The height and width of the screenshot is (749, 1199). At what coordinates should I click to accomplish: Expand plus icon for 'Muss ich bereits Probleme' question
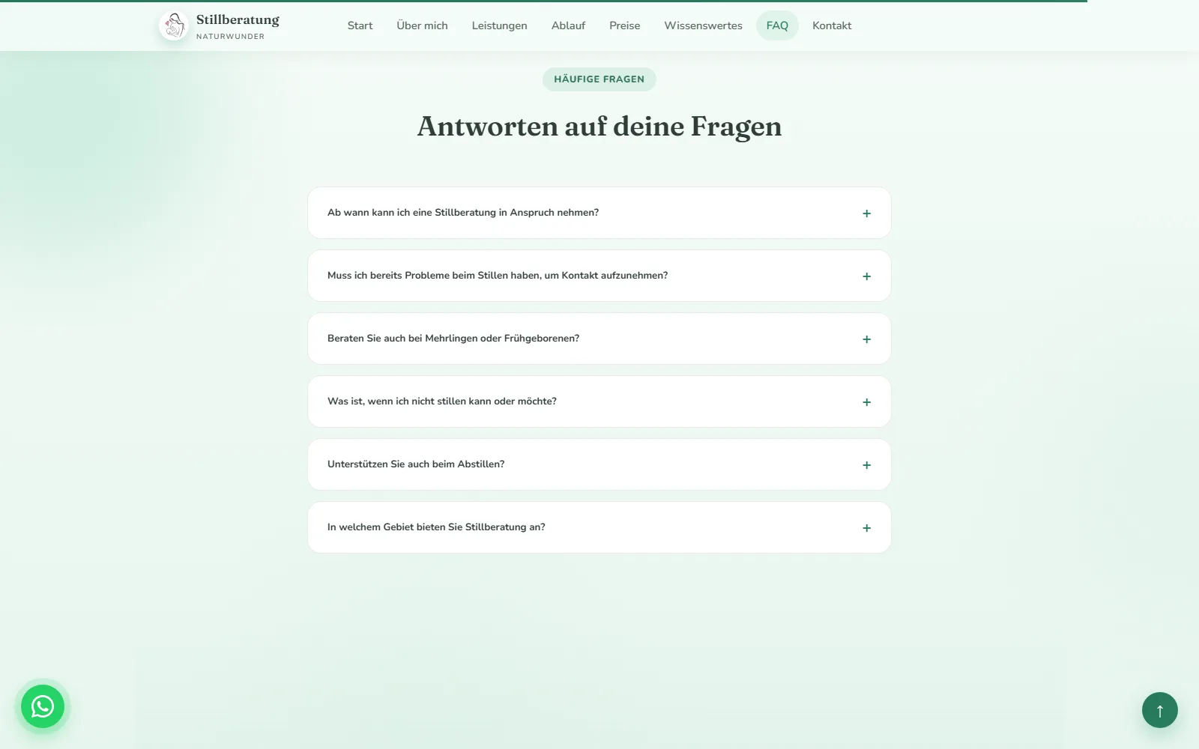tap(866, 276)
